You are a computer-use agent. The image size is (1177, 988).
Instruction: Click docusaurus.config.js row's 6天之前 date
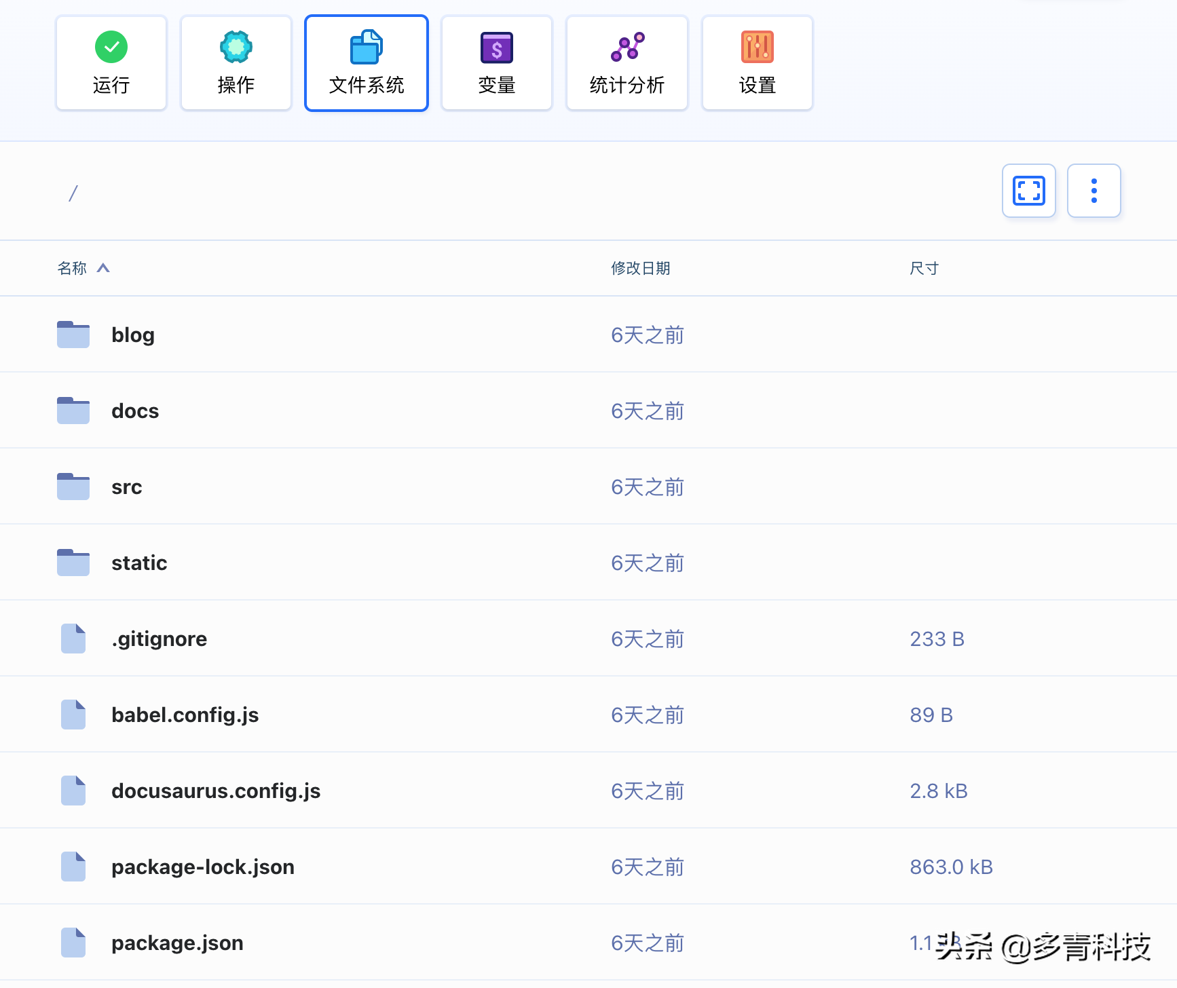pyautogui.click(x=648, y=791)
